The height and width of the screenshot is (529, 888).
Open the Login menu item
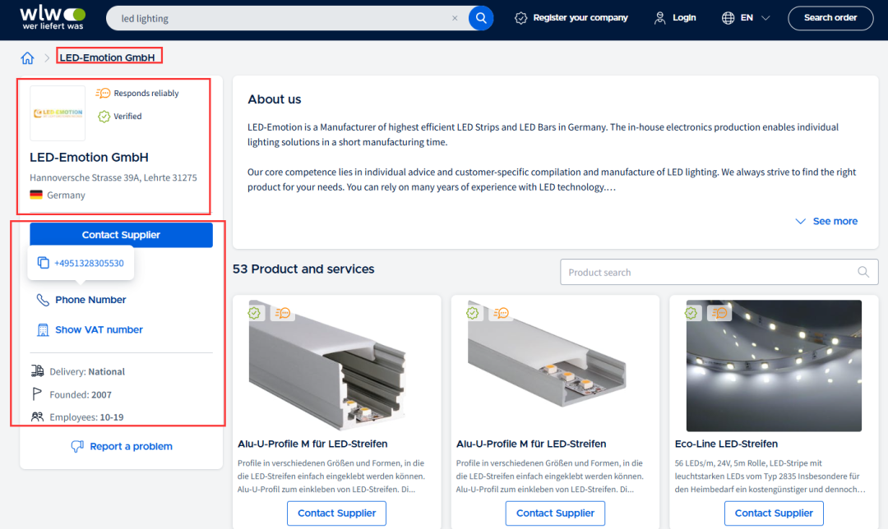(675, 18)
